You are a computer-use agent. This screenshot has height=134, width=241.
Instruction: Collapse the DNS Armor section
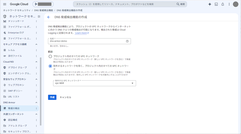(x=37, y=103)
